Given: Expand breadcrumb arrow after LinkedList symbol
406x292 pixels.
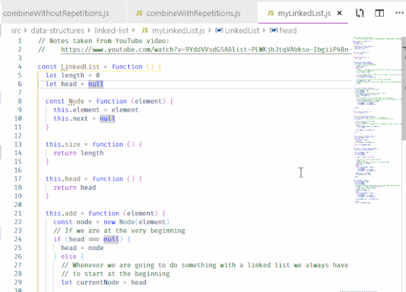Looking at the screenshot, I should (265, 30).
